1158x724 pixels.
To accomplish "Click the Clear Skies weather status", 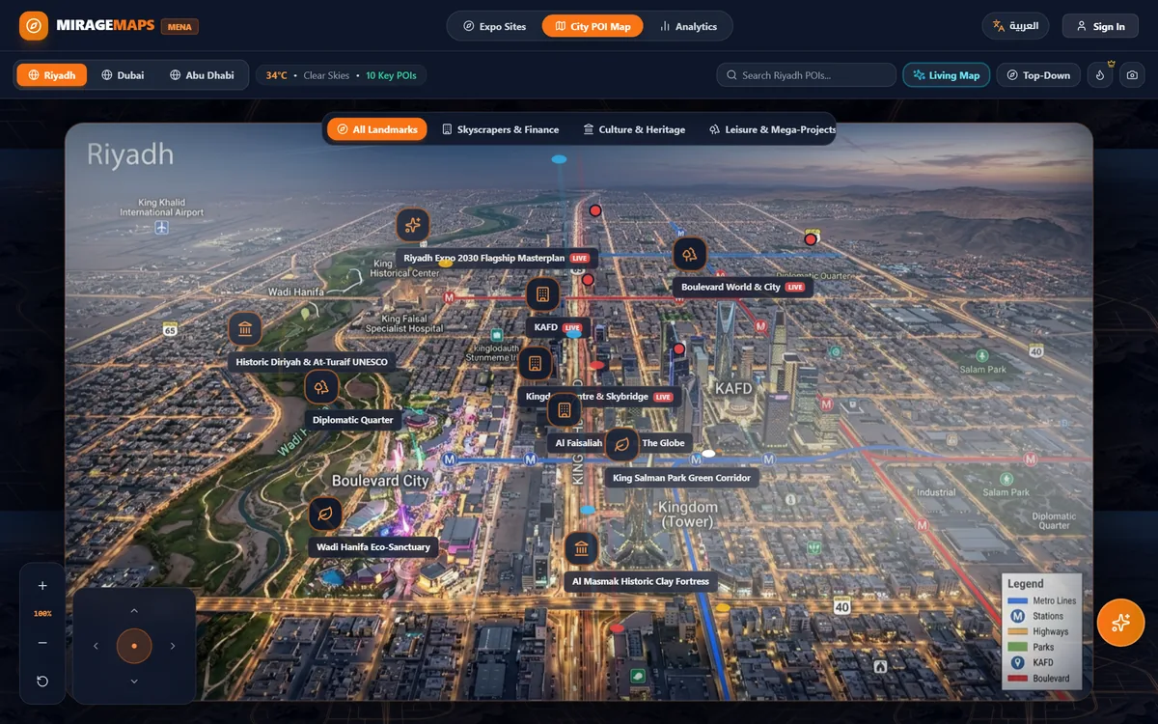I will tap(326, 75).
